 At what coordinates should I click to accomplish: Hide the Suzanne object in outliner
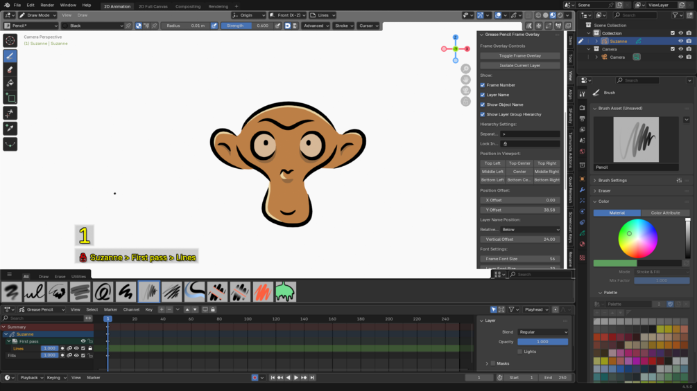(680, 42)
